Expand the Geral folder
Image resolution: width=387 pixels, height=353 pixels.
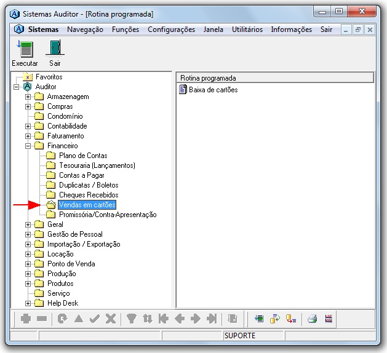[28, 224]
